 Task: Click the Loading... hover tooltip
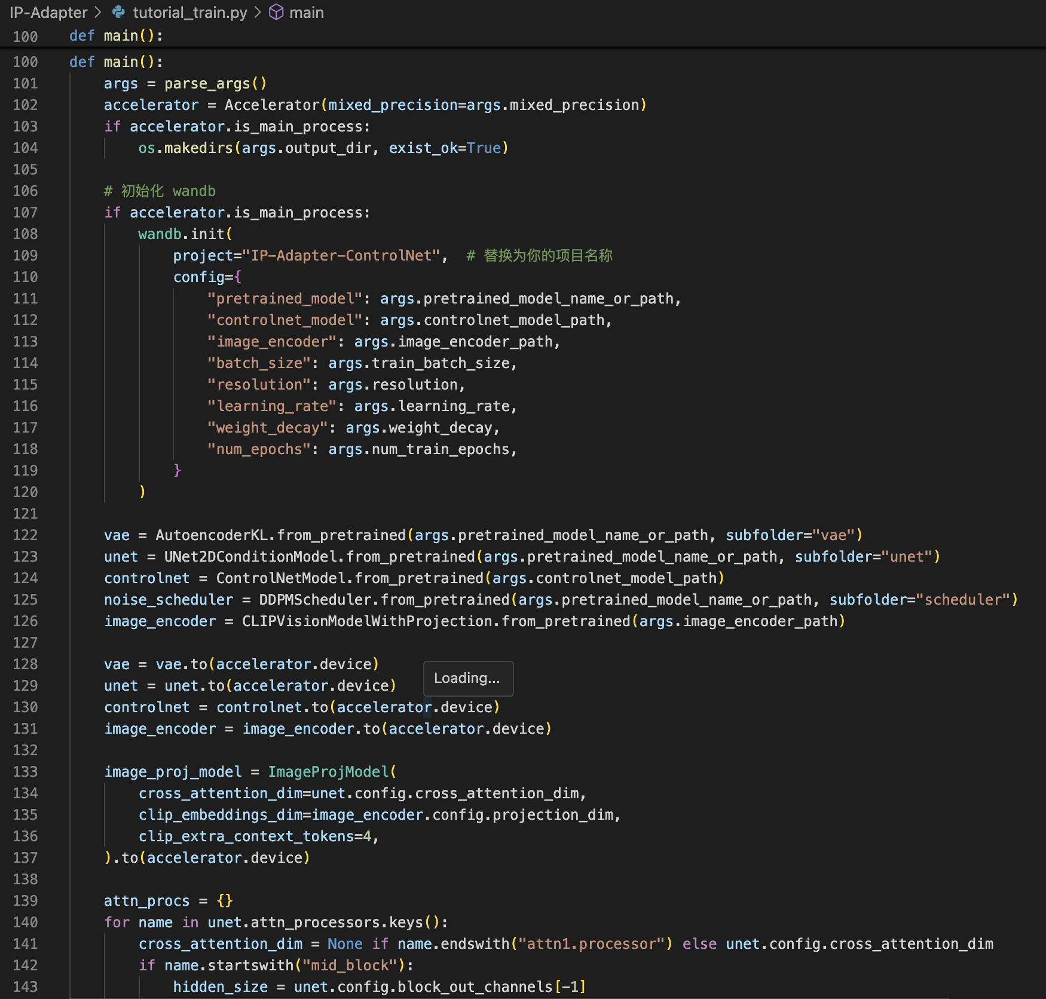point(467,678)
